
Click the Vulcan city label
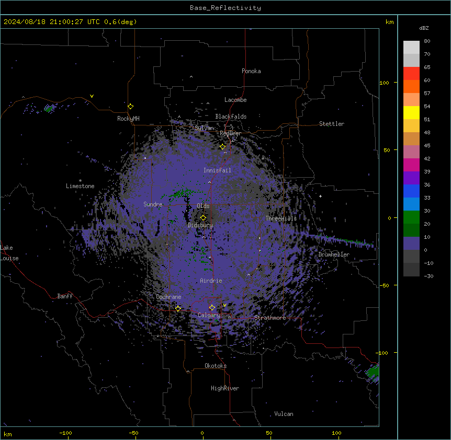pyautogui.click(x=284, y=414)
